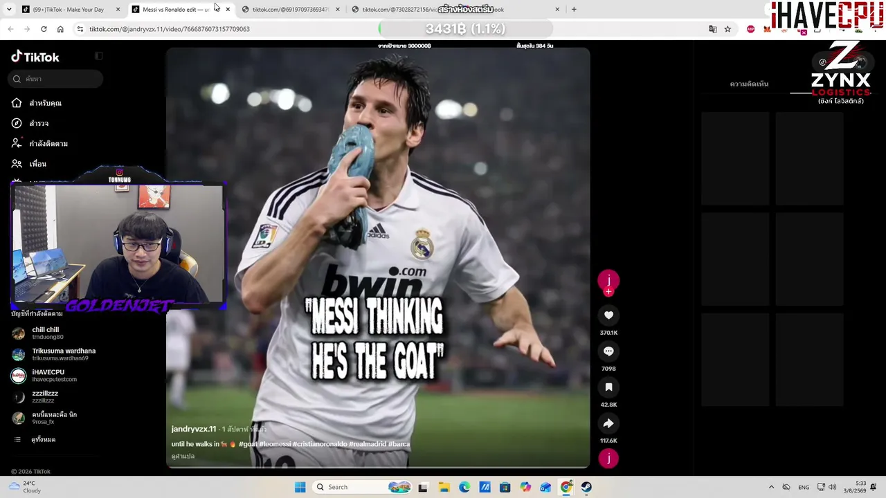Follow jandryvzx.11 using the red plus badge

coord(608,292)
